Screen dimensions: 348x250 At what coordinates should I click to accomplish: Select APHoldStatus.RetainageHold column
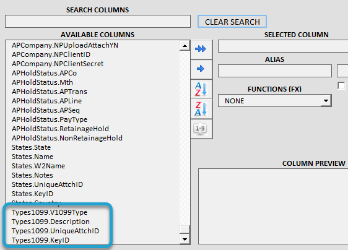60,129
